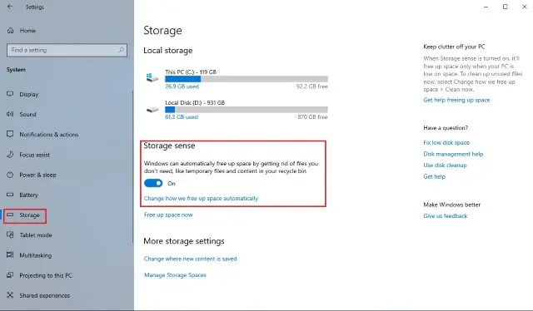The height and width of the screenshot is (311, 533).
Task: Go to Settings Home
Action: 27,31
